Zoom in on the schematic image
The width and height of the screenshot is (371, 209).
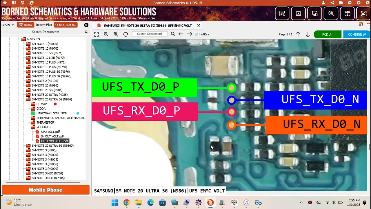116,34
